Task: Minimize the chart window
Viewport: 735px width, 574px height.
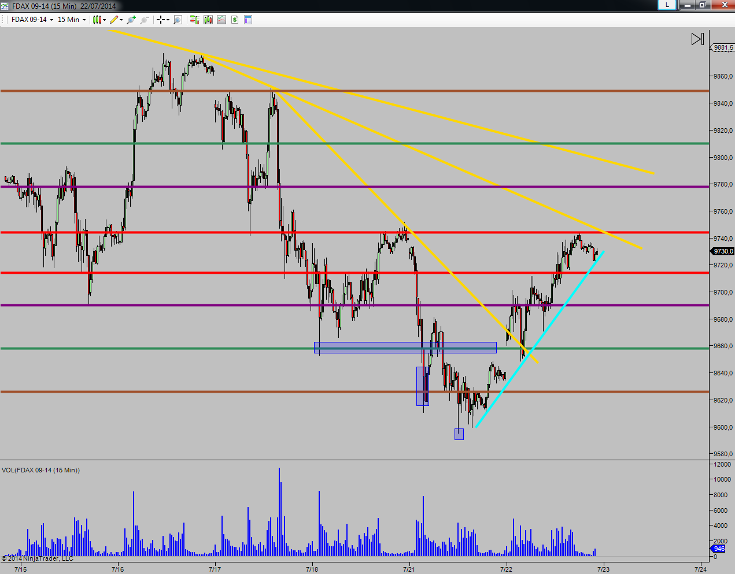Action: pyautogui.click(x=686, y=5)
